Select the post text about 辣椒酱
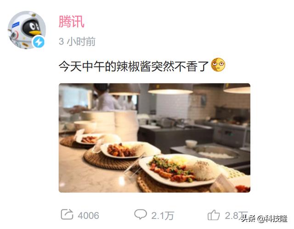 134,66
